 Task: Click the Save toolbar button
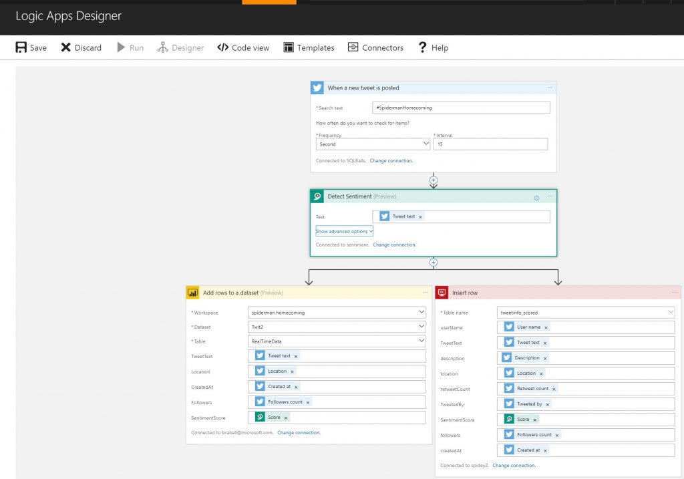31,47
